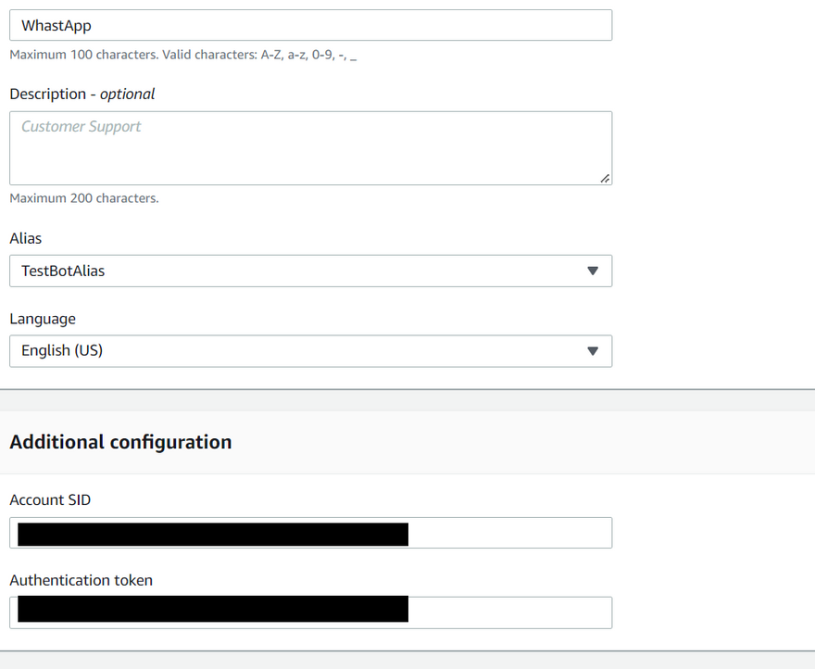
Task: Click the Alias dropdown arrow icon
Action: click(593, 271)
